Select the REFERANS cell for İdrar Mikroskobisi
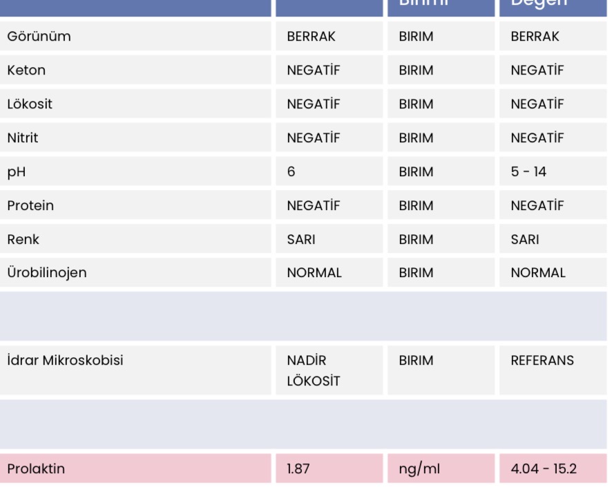 [x=553, y=370]
